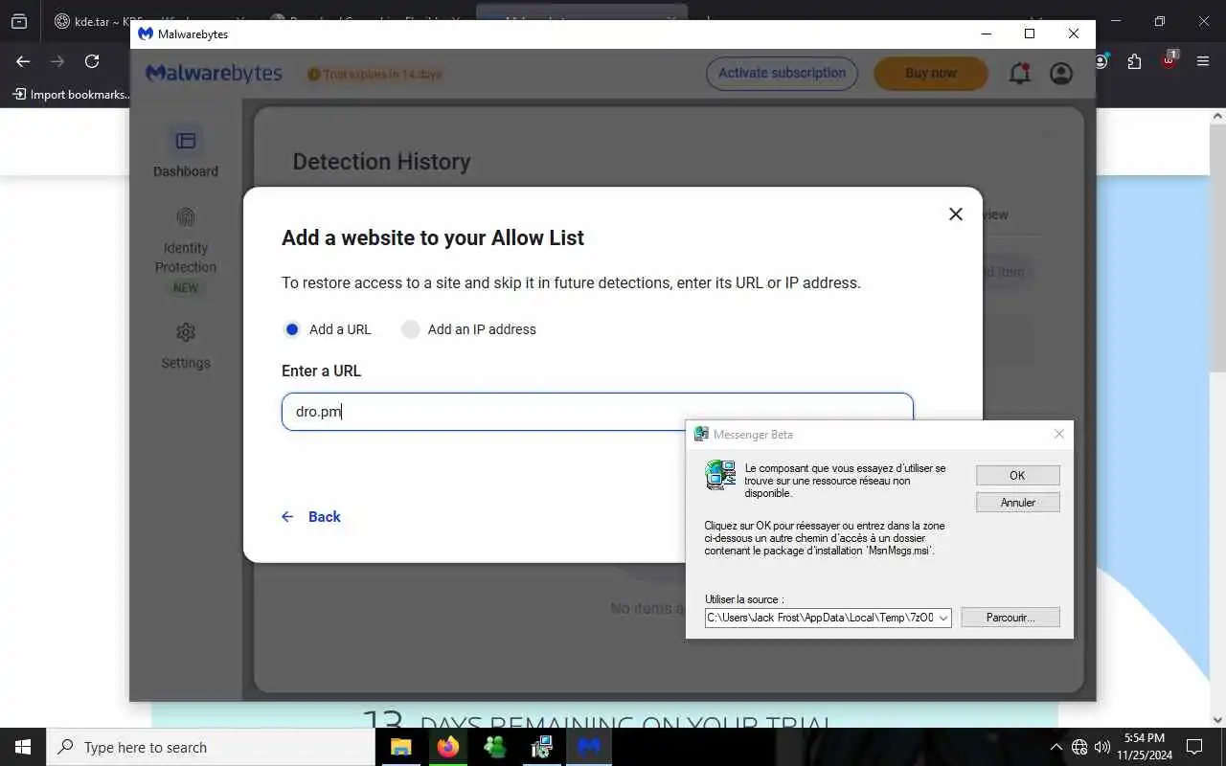The width and height of the screenshot is (1226, 766).
Task: Click the trial expires warning icon
Action: click(x=313, y=75)
